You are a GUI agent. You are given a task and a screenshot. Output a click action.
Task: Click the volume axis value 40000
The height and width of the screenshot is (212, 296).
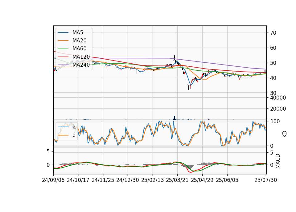tap(278, 98)
